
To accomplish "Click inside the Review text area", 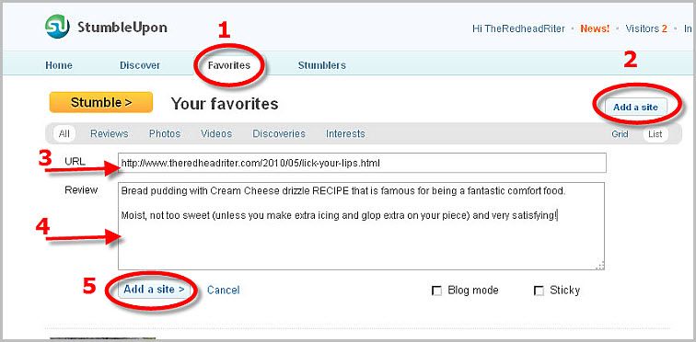I will 361,226.
